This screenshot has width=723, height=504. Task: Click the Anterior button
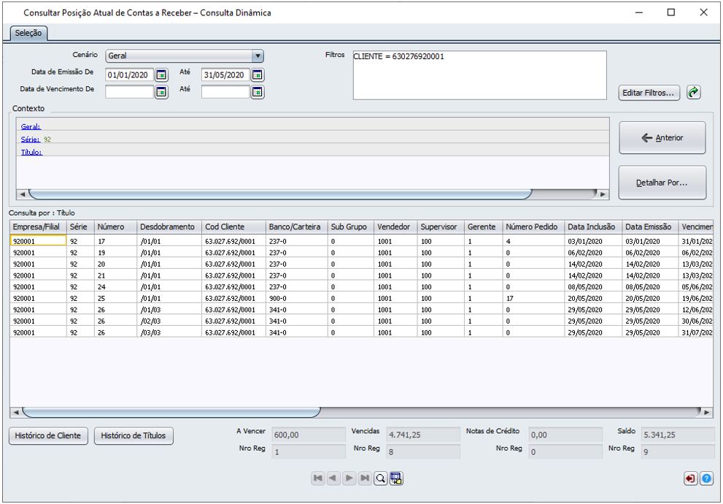click(x=662, y=137)
